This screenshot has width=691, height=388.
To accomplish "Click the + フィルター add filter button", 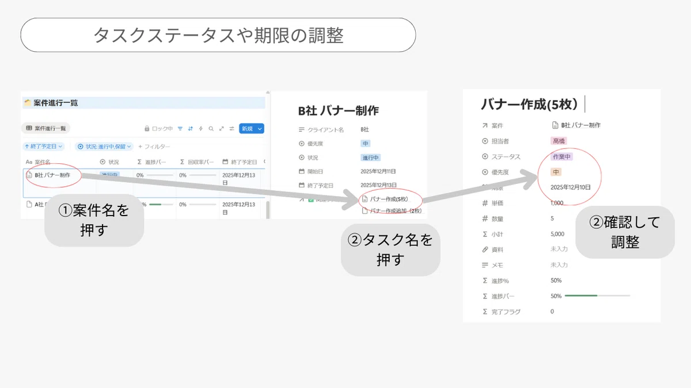I will coord(154,147).
